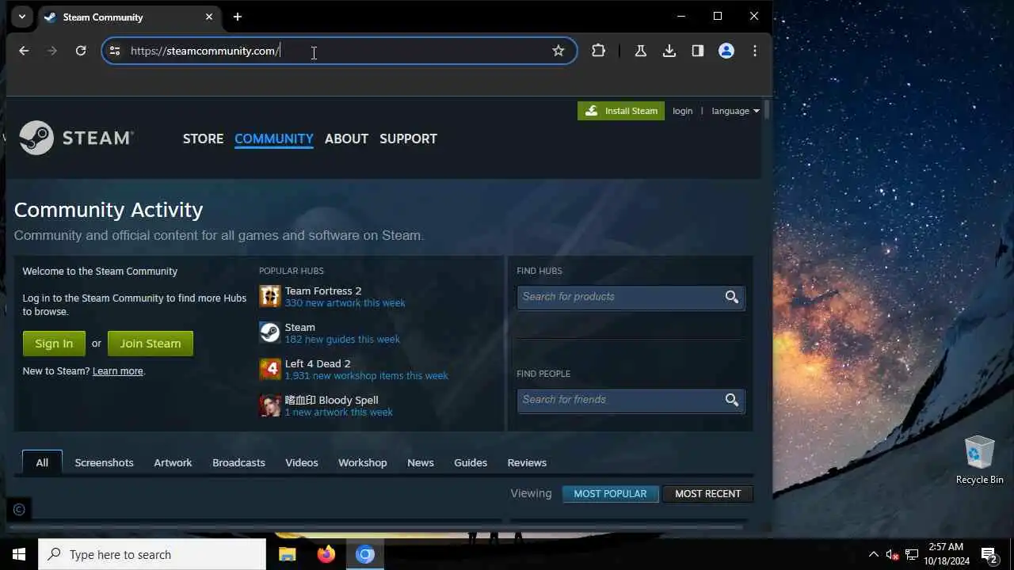This screenshot has width=1014, height=570.
Task: Open Chrome three-dot menu
Action: 755,51
